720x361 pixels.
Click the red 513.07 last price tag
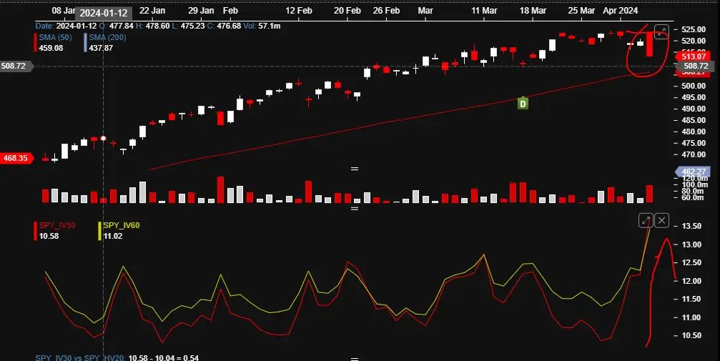[693, 56]
